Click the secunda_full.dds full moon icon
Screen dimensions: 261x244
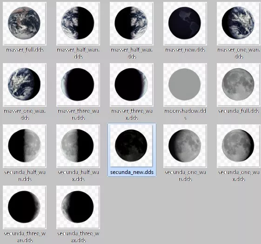coord(239,84)
